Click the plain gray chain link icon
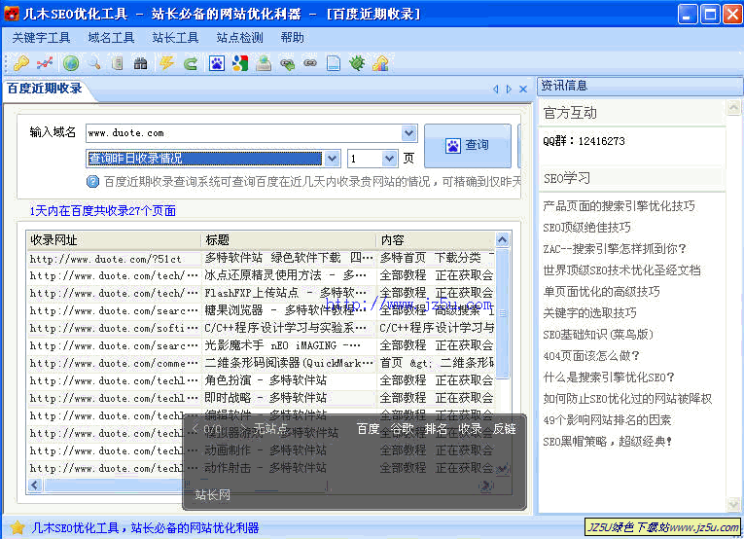Viewport: 744px width, 539px height. tap(310, 63)
